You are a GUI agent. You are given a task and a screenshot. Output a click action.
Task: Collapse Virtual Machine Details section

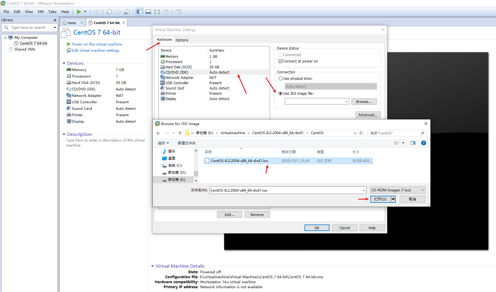153,266
